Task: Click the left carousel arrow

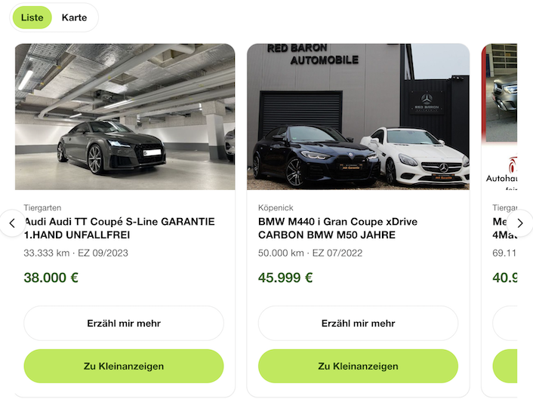Action: tap(12, 223)
